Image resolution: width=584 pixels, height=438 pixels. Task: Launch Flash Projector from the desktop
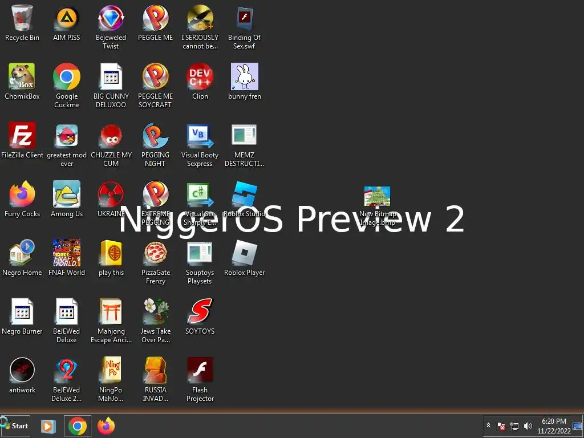point(200,380)
